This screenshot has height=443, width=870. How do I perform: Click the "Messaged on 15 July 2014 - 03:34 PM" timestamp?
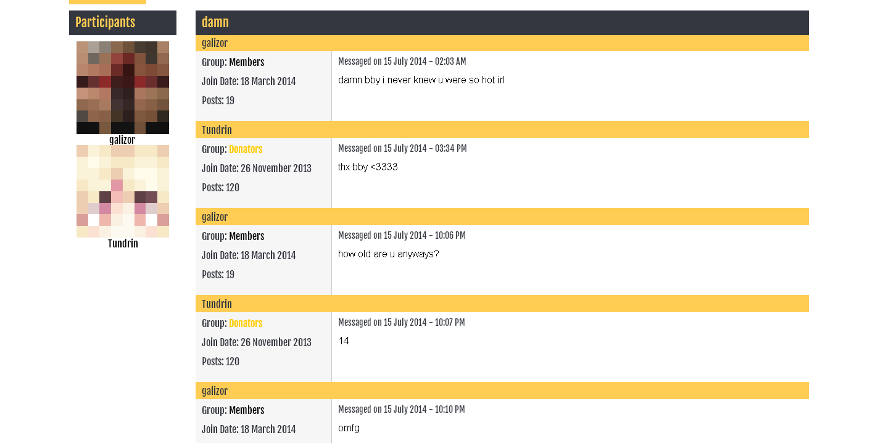coord(402,149)
